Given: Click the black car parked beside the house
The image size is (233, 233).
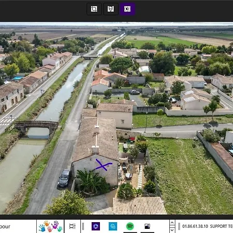Looking at the screenshot, I should (64, 178).
